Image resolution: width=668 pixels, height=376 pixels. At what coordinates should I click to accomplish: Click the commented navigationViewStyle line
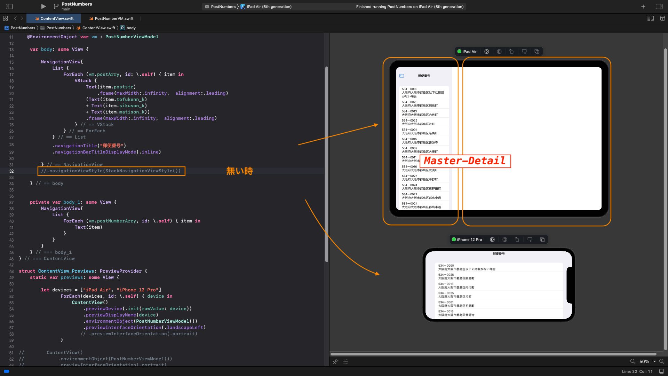111,171
